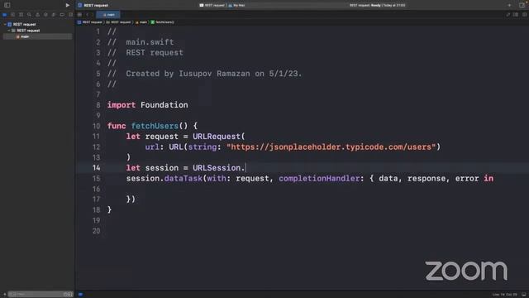Click the jsonplaceholder URL string
This screenshot has width=529, height=298.
(331, 147)
